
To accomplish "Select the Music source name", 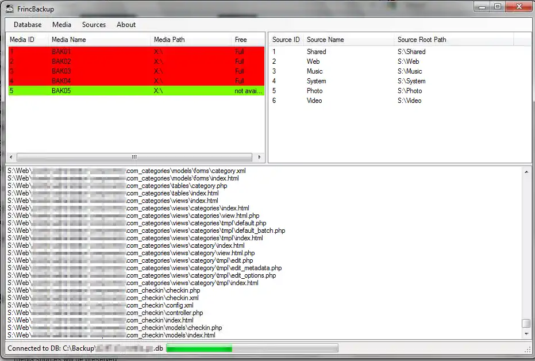I will point(314,71).
